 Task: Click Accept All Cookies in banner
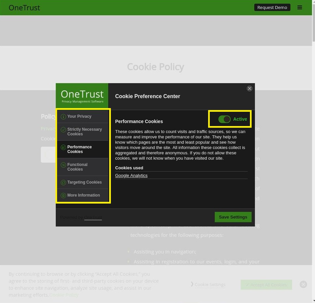[266, 285]
